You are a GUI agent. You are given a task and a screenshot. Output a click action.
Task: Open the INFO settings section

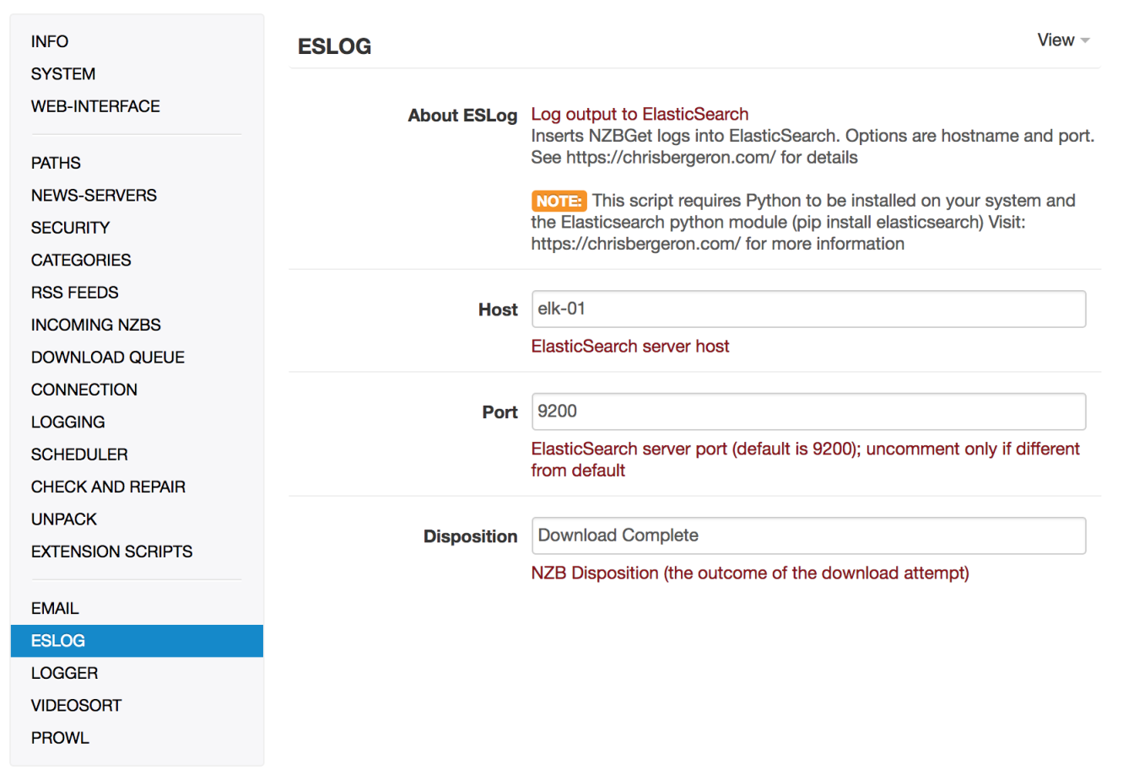pos(50,41)
